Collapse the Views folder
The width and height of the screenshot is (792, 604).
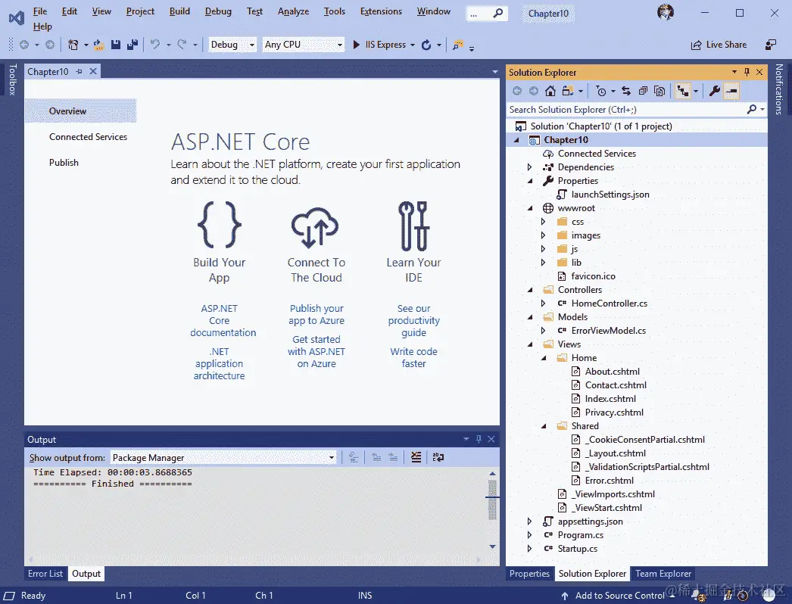tap(529, 344)
